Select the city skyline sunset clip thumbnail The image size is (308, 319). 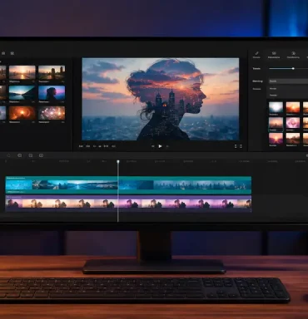pos(52,72)
